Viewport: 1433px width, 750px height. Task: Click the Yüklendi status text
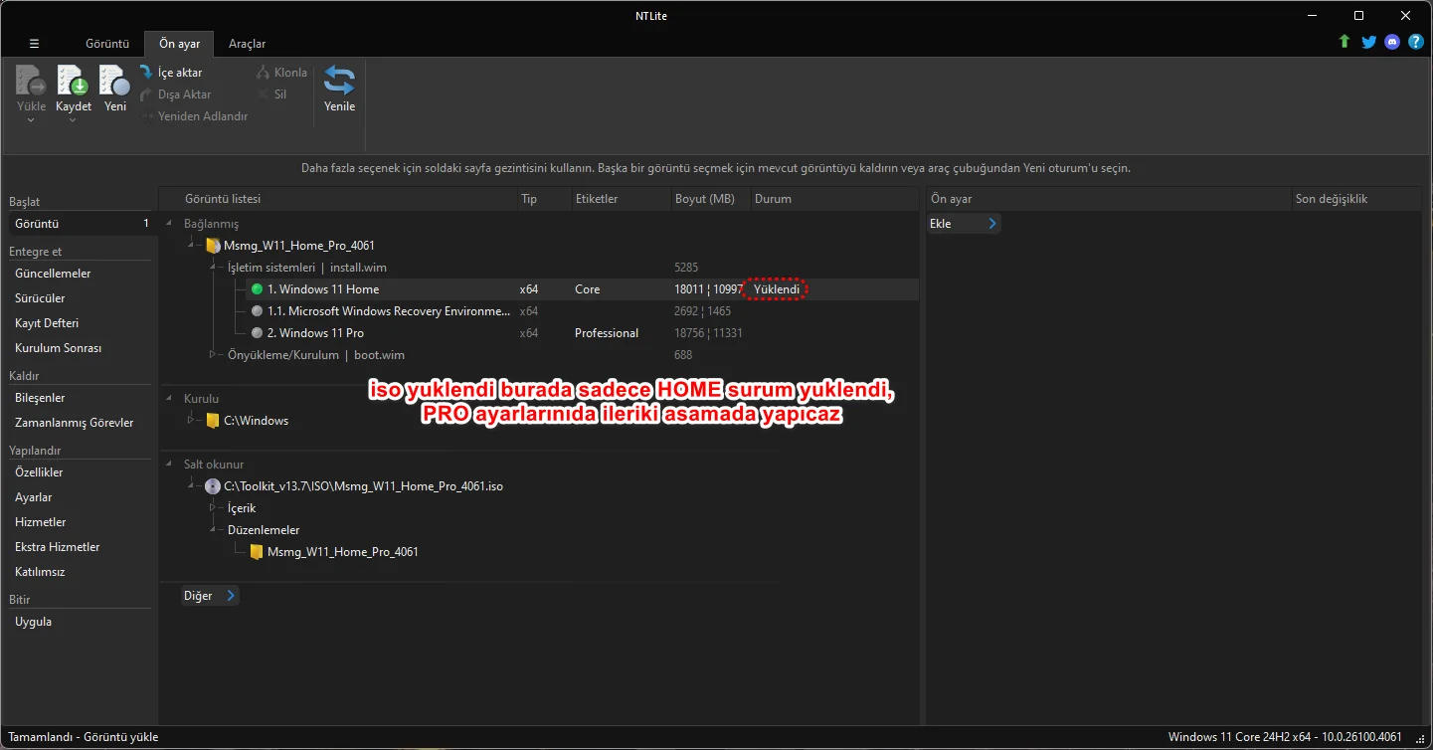[777, 289]
